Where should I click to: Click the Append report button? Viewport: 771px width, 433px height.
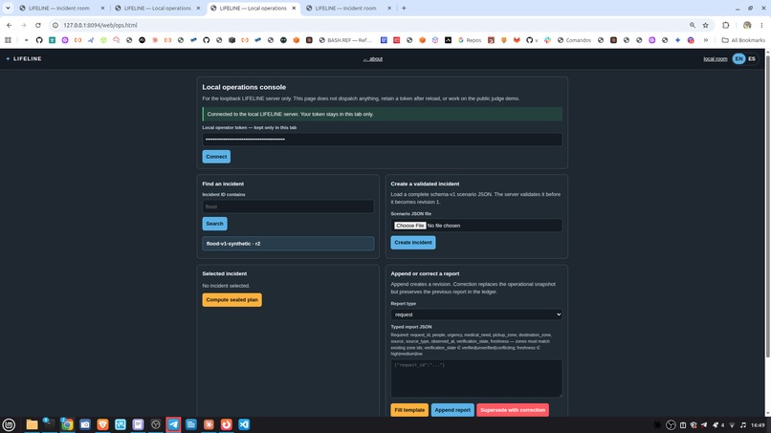coord(452,410)
